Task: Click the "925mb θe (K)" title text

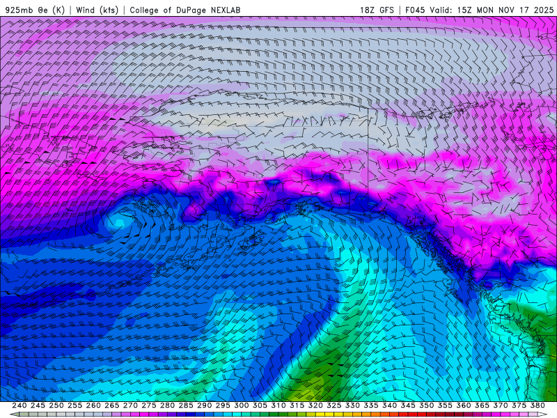Action: click(35, 10)
